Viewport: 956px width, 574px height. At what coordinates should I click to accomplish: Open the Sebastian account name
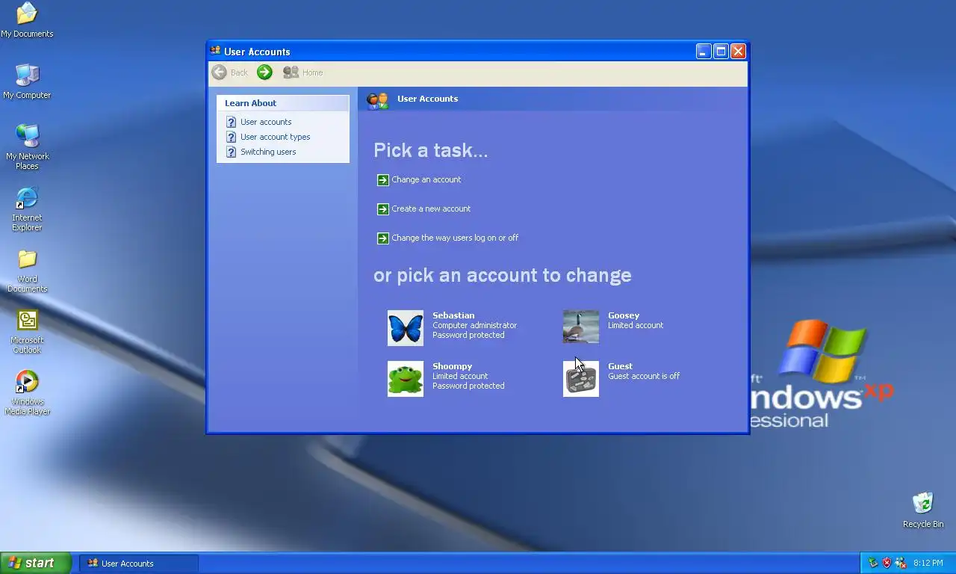pos(453,315)
